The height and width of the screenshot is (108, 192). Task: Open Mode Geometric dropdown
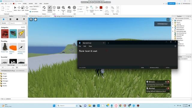coord(37,7)
